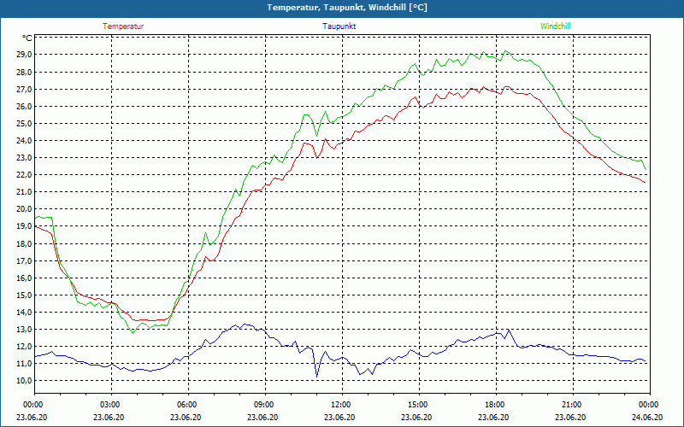Click the '23.06.20' date under '06:00'

click(186, 417)
